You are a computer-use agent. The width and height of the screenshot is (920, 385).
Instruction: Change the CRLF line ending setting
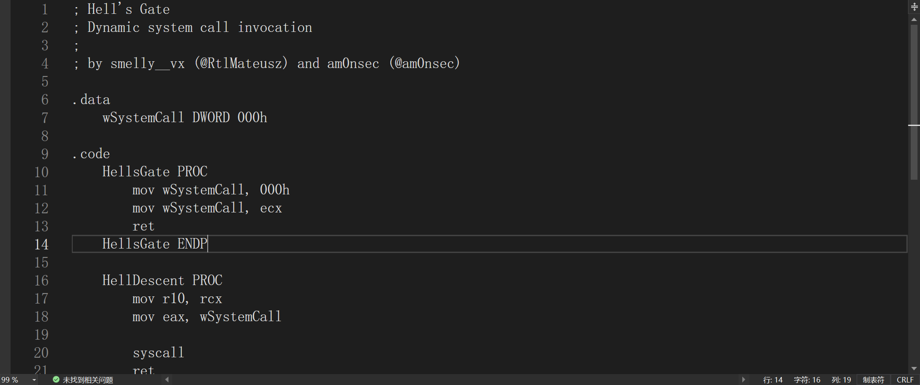(x=905, y=380)
